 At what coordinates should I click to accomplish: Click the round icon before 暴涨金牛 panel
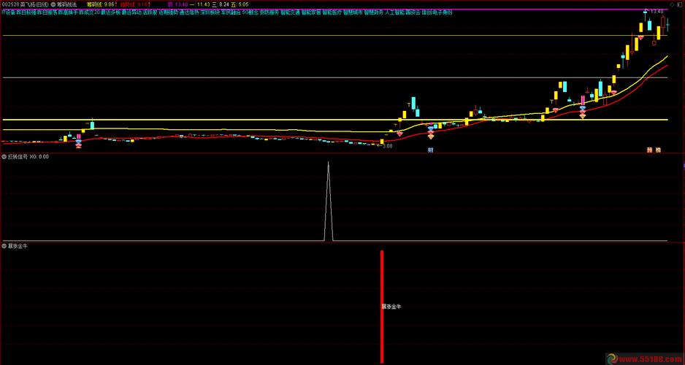pos(4,247)
